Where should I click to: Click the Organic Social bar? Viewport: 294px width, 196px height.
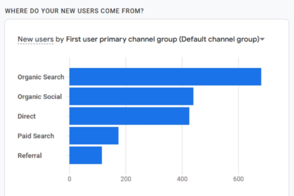(x=131, y=96)
